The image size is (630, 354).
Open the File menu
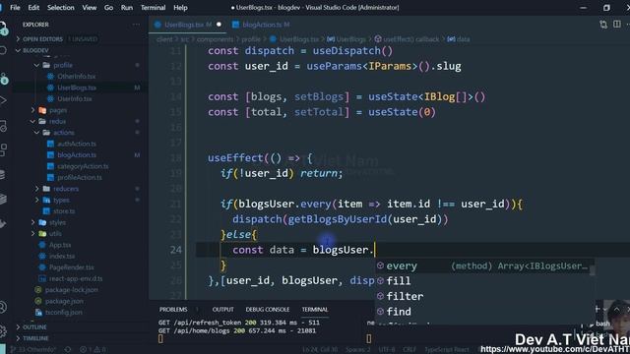[15, 8]
